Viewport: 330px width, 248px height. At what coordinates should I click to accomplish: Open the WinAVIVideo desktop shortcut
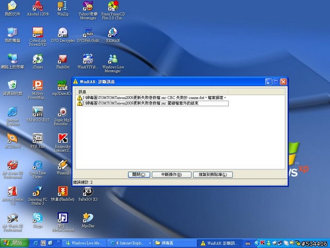[88, 61]
